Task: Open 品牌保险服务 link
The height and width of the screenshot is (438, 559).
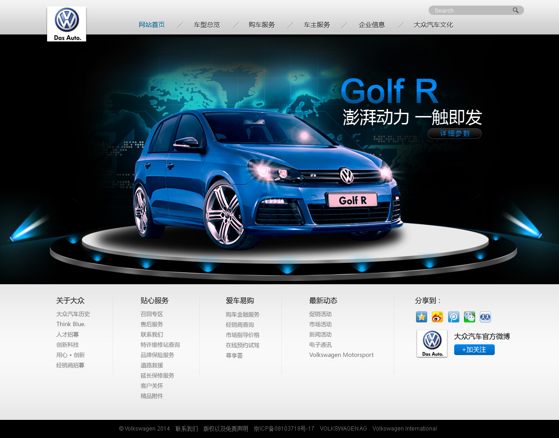Action: [x=157, y=355]
